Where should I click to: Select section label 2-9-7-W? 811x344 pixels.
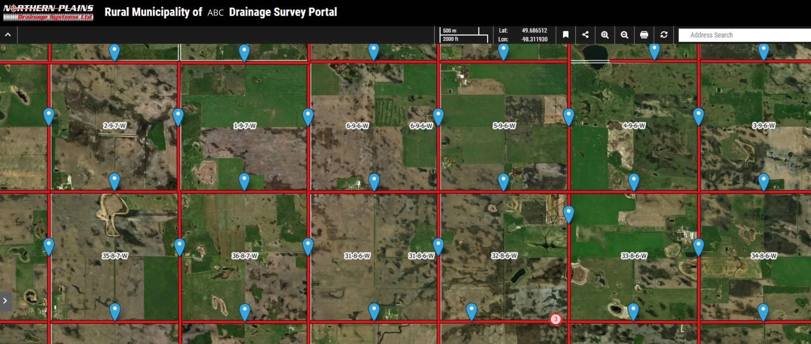115,126
